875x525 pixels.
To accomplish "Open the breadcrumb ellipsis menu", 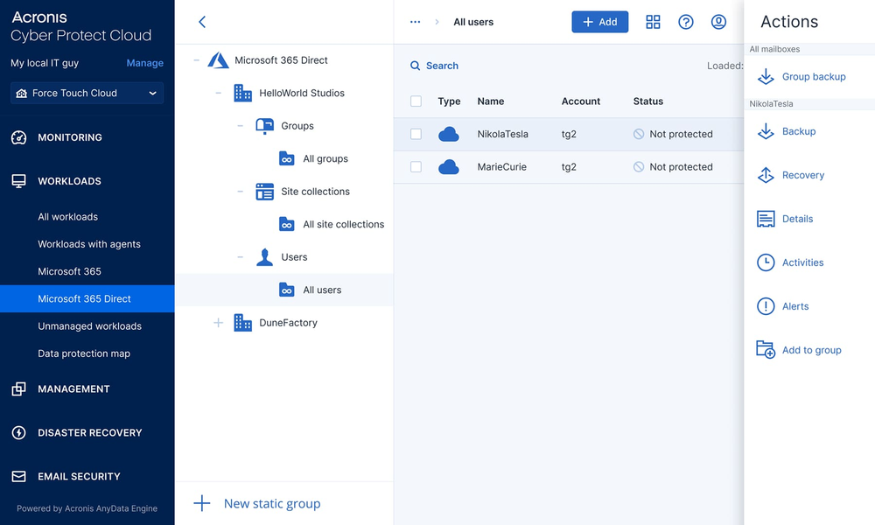I will [415, 22].
